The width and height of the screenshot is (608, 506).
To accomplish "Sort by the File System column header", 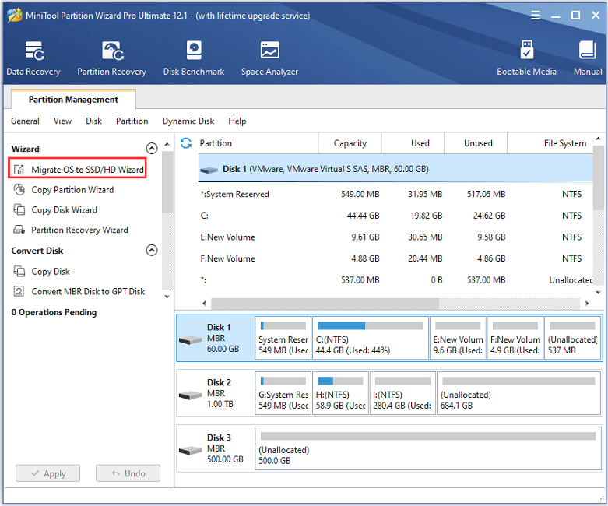I will [x=550, y=143].
